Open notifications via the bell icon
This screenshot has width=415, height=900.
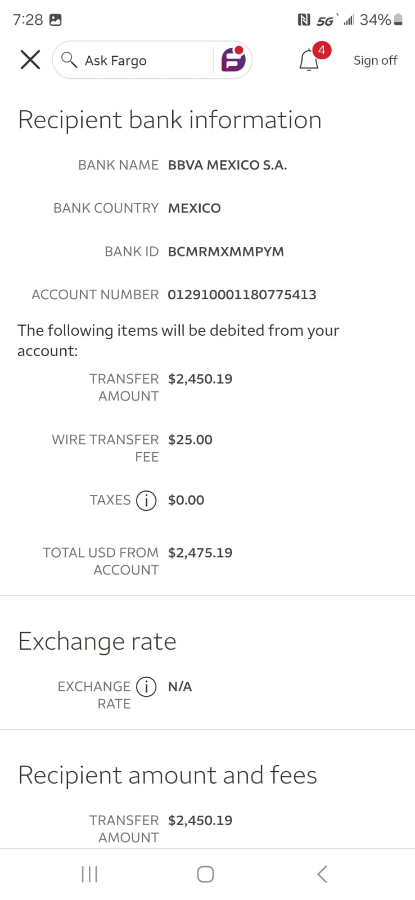(309, 60)
